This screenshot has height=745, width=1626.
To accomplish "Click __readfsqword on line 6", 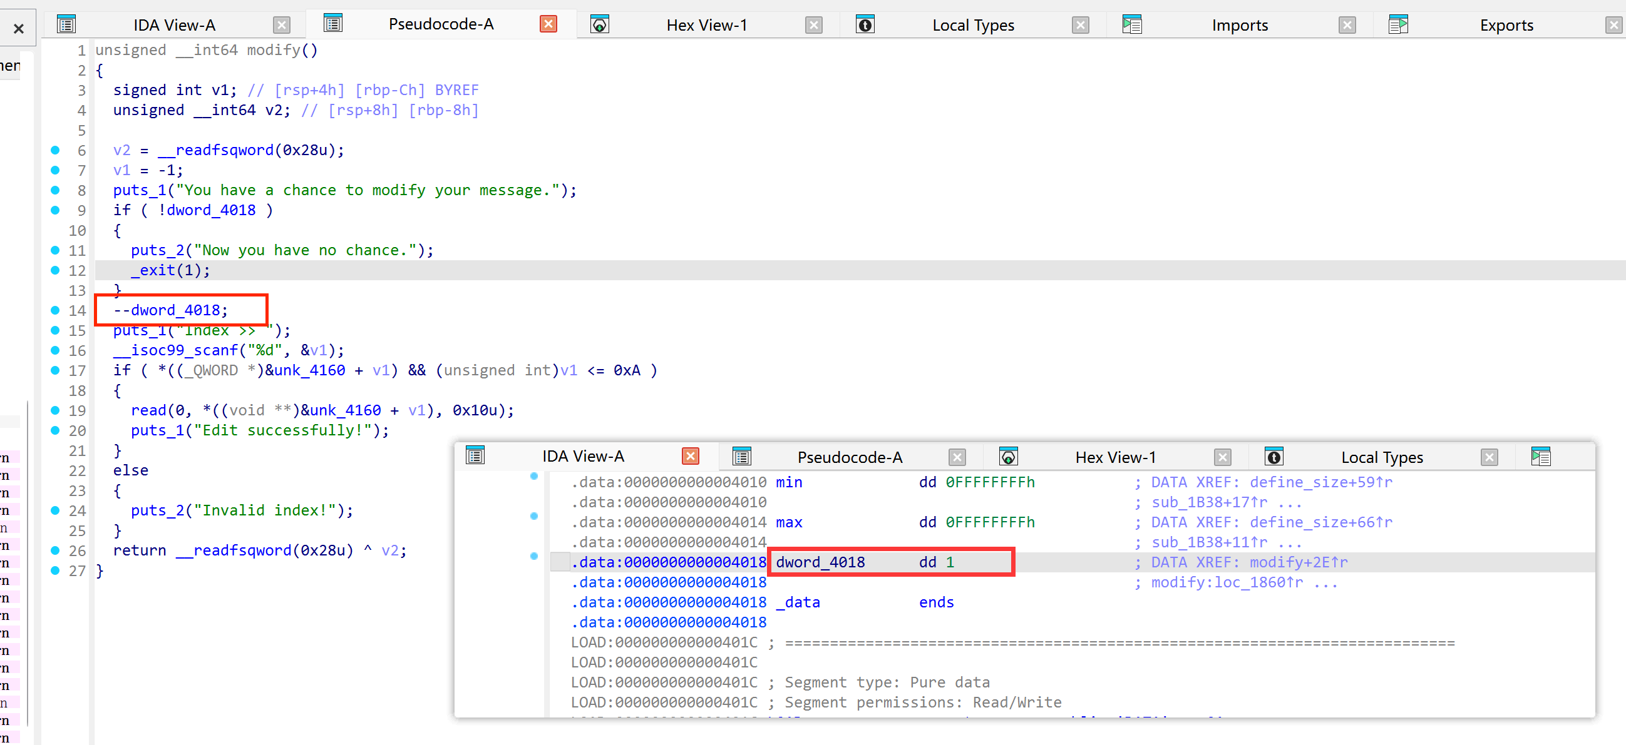I will pyautogui.click(x=215, y=150).
